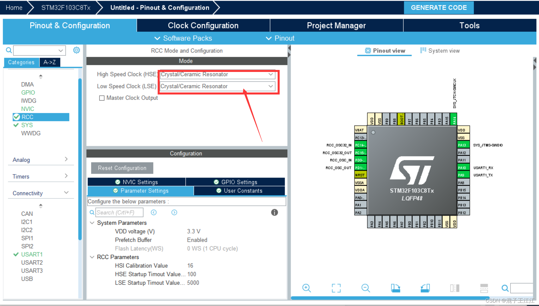Click STM32F103C8Tx breadcrumb

coord(66,8)
